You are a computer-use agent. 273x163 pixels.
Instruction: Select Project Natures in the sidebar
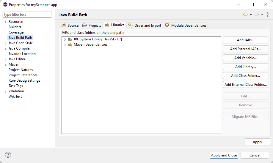point(21,70)
